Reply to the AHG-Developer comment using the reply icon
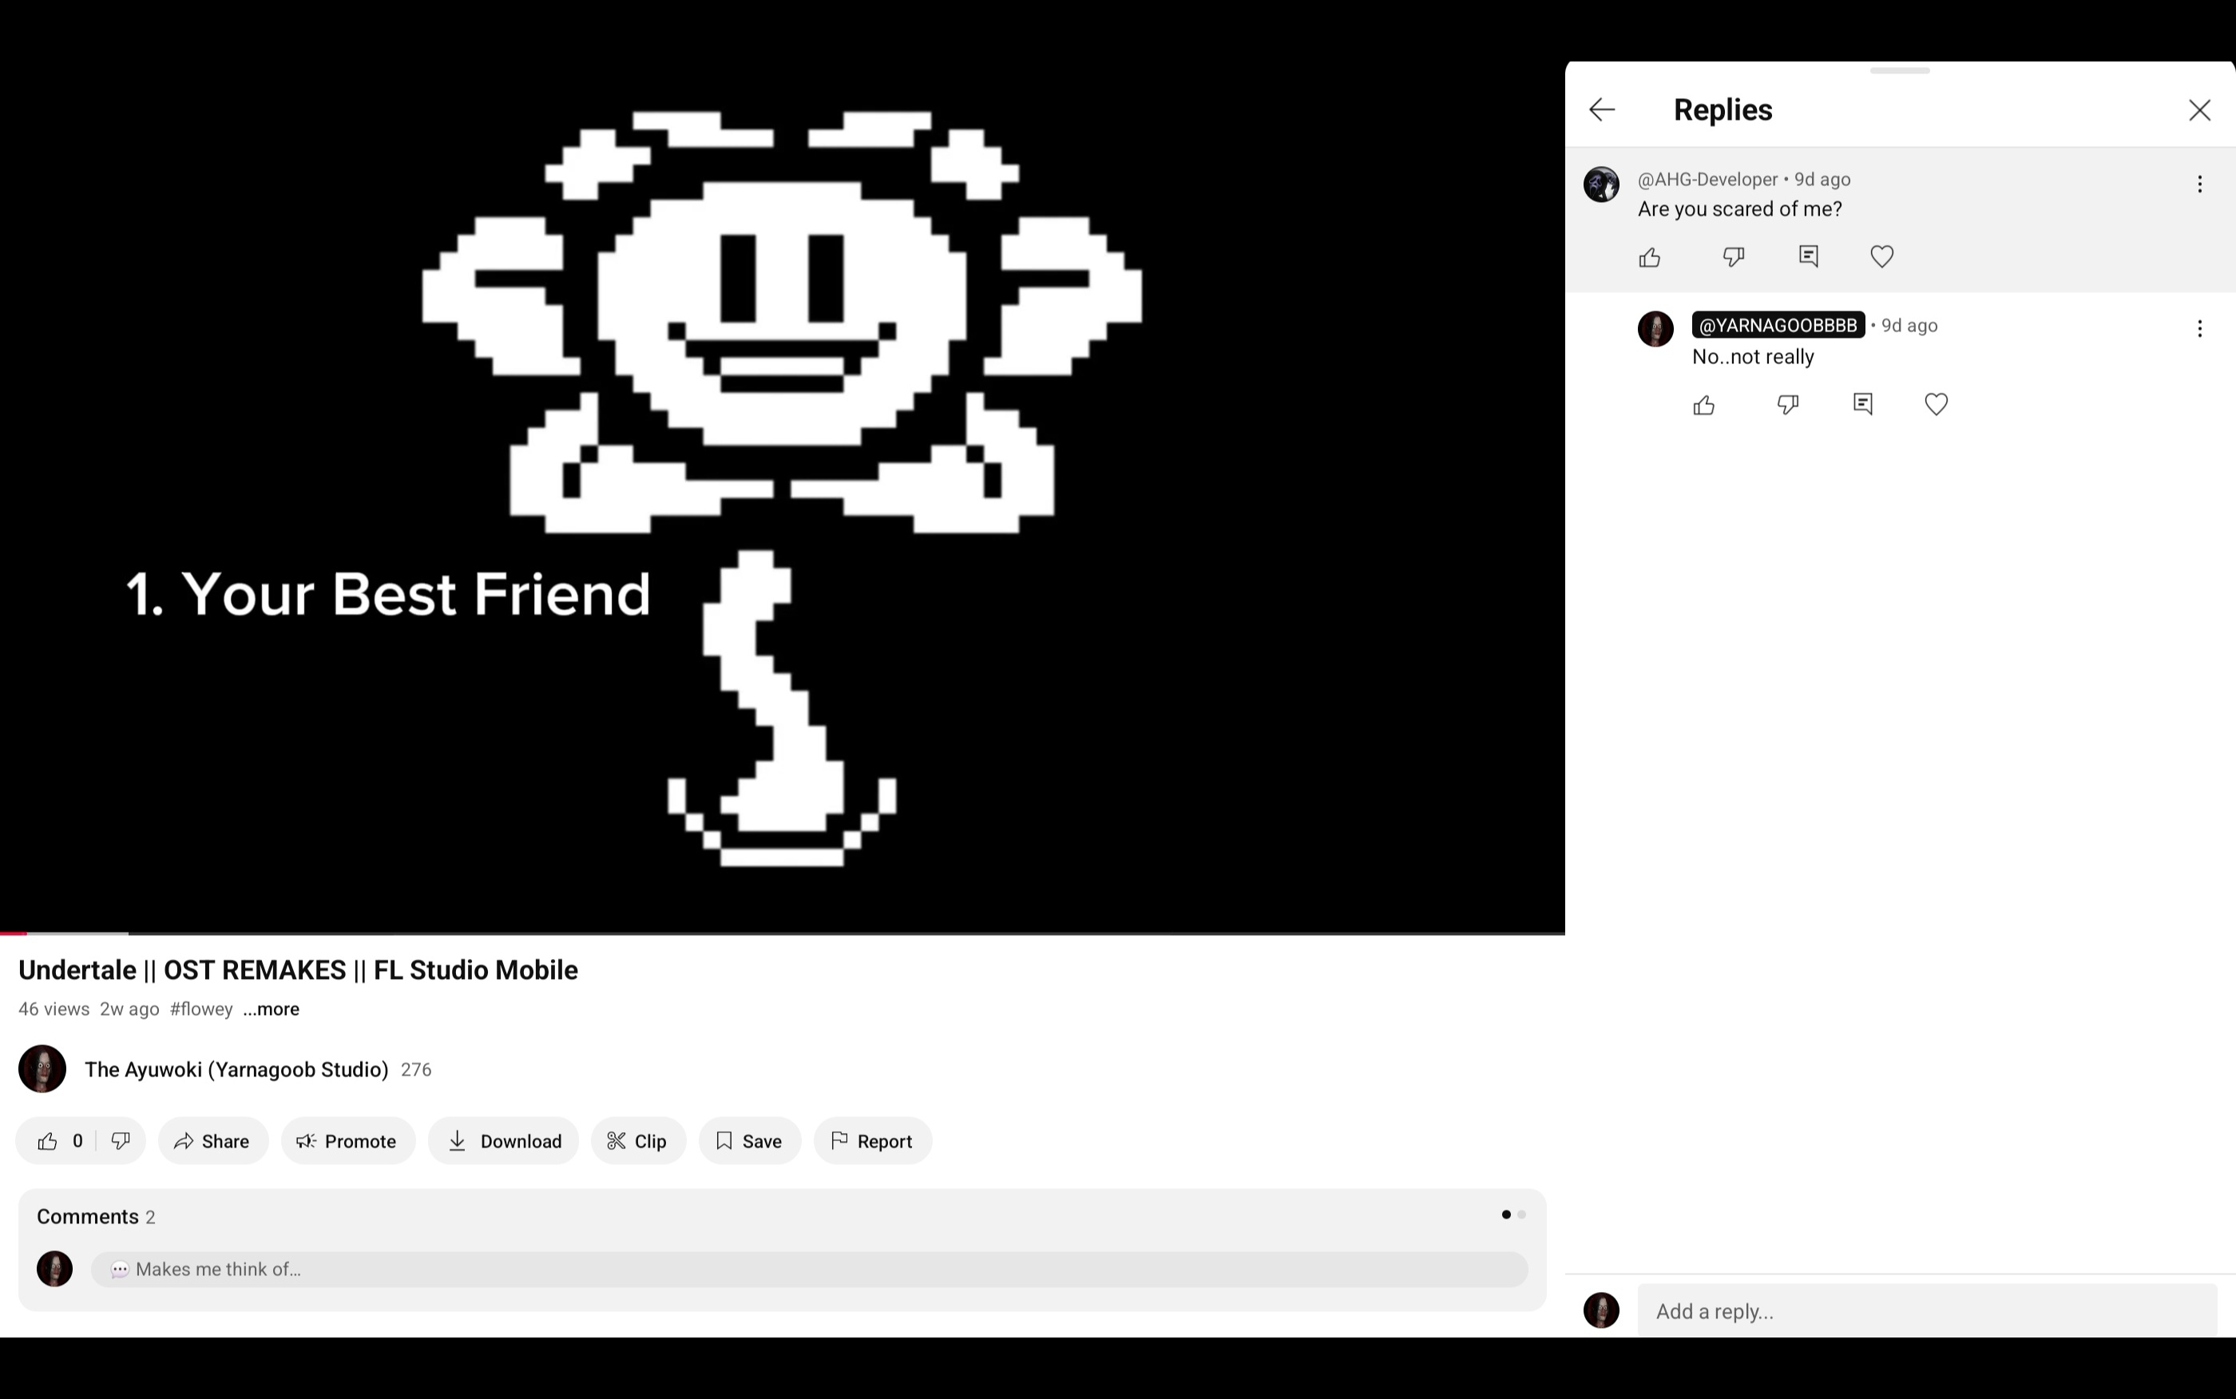Viewport: 2236px width, 1399px height. tap(1808, 256)
